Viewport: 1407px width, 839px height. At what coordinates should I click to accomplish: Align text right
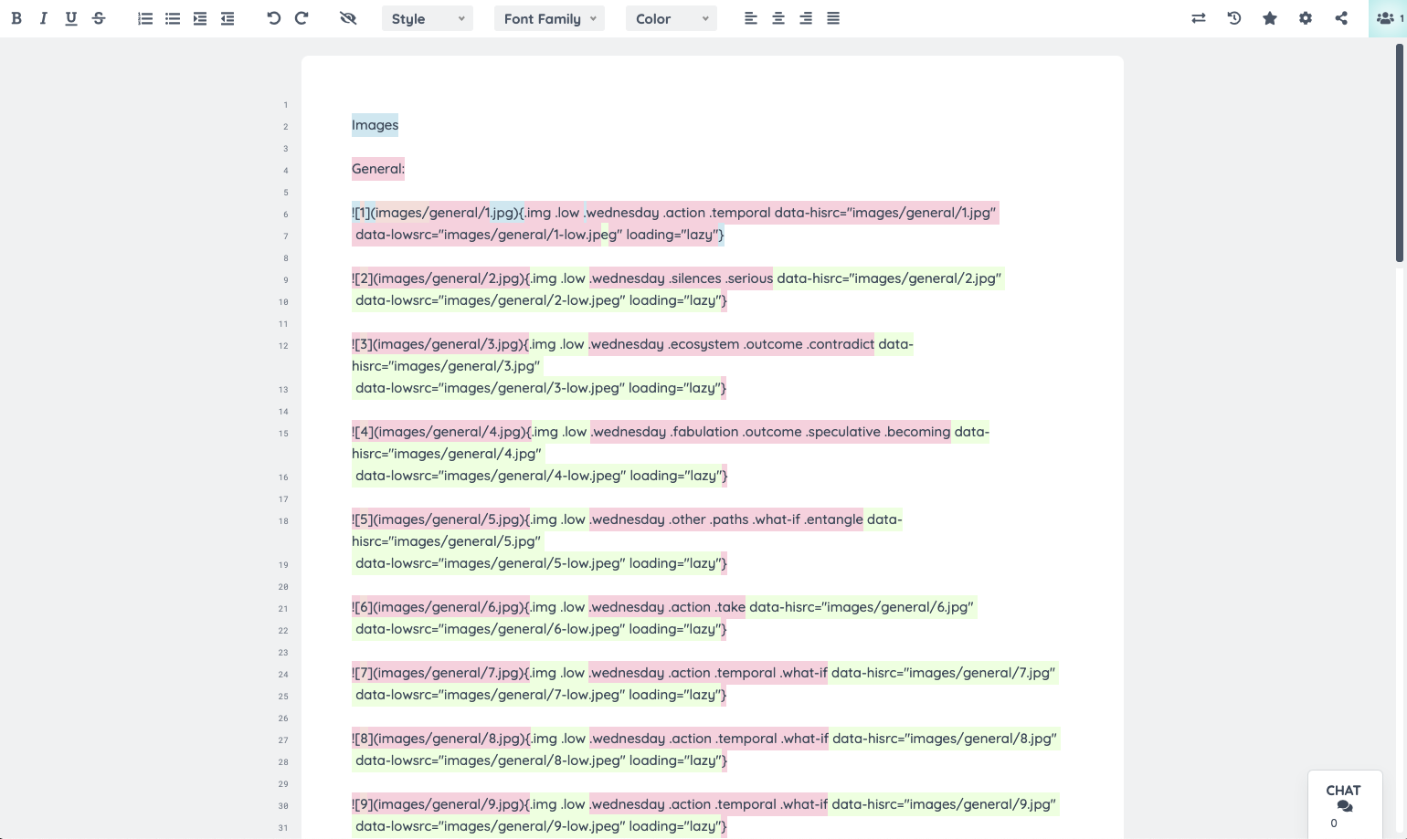806,18
